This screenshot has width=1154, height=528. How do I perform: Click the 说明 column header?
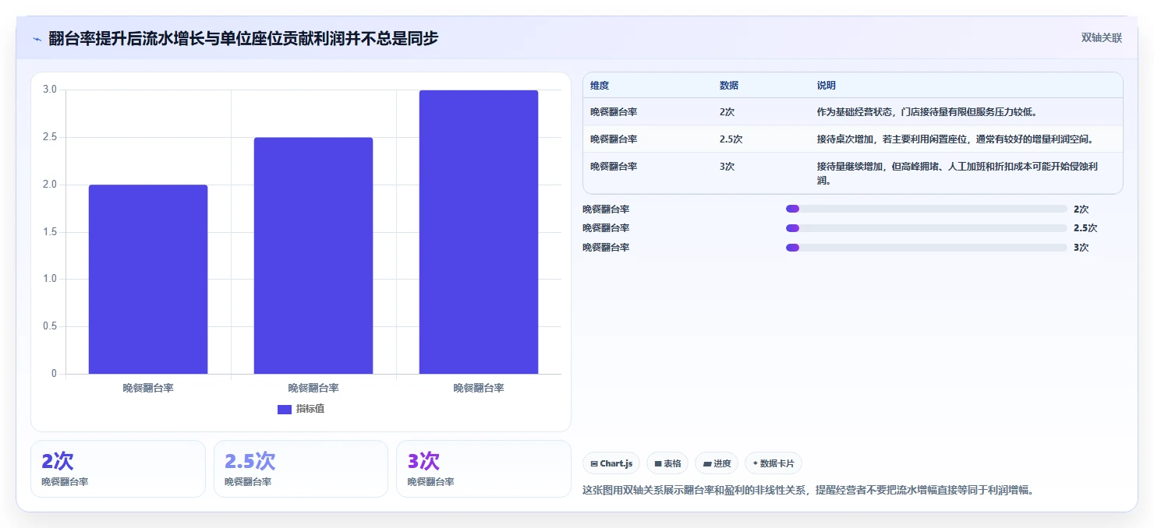(x=827, y=86)
